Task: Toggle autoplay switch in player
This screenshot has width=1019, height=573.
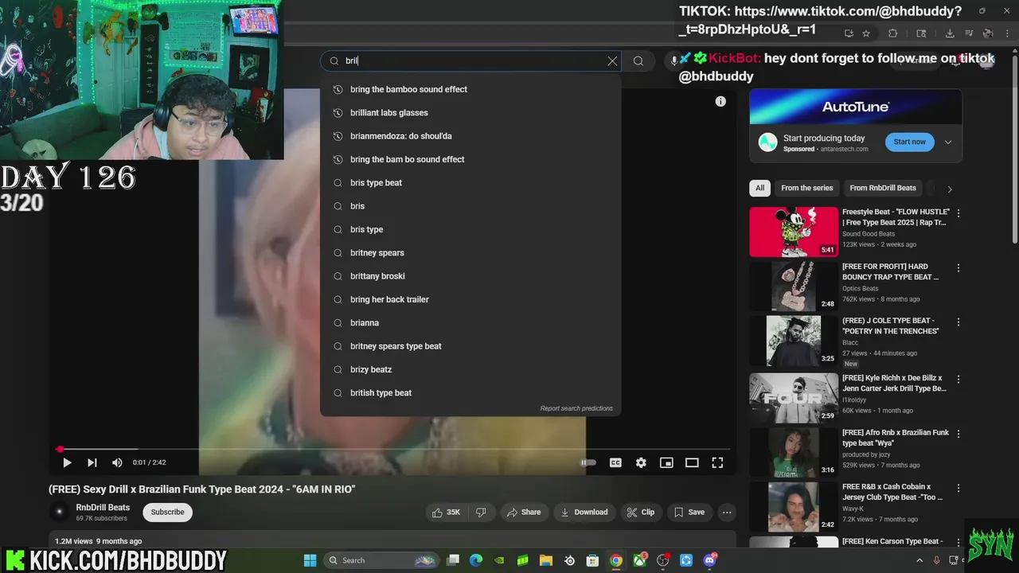Action: point(588,462)
